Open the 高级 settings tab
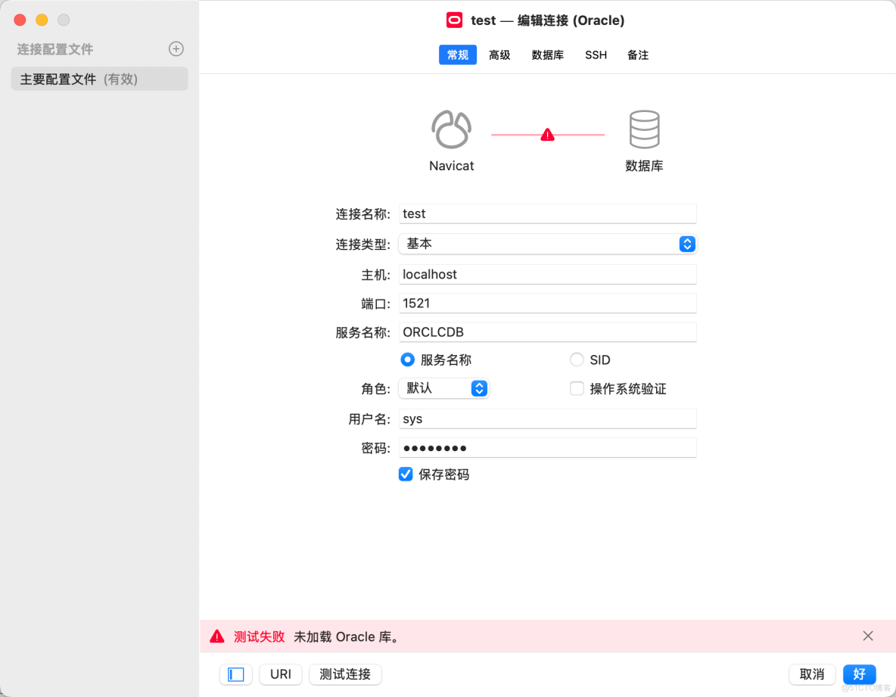This screenshot has height=697, width=896. tap(499, 54)
